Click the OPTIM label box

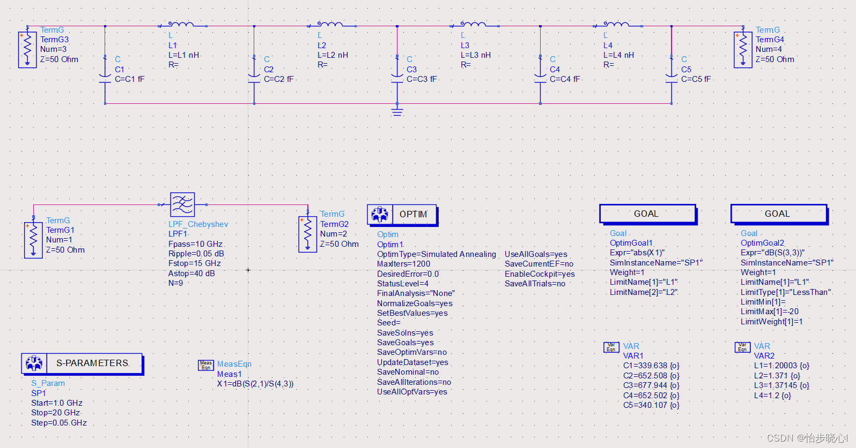414,215
